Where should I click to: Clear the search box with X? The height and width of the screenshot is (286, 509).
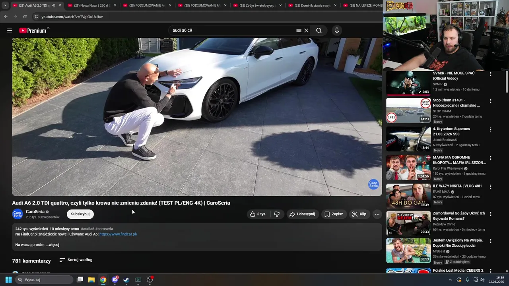306,31
